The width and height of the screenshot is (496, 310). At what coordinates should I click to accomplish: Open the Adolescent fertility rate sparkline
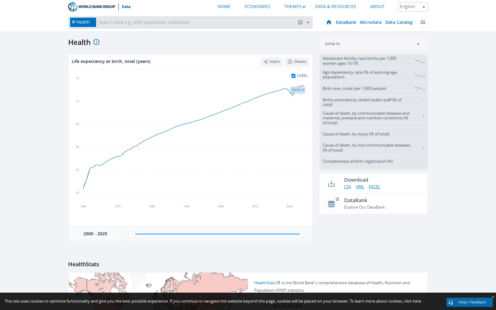pyautogui.click(x=420, y=61)
